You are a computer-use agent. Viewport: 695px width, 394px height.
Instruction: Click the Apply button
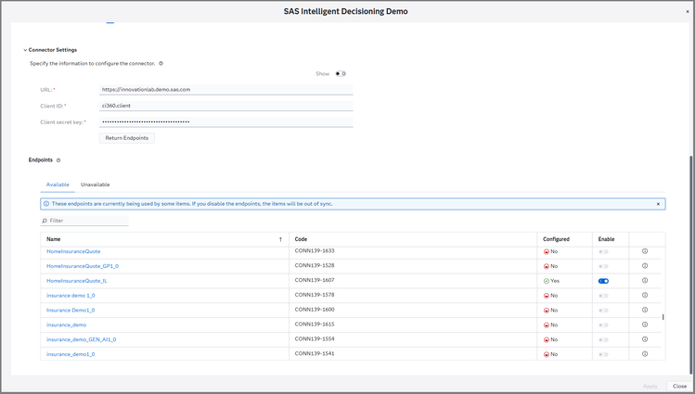click(x=650, y=387)
